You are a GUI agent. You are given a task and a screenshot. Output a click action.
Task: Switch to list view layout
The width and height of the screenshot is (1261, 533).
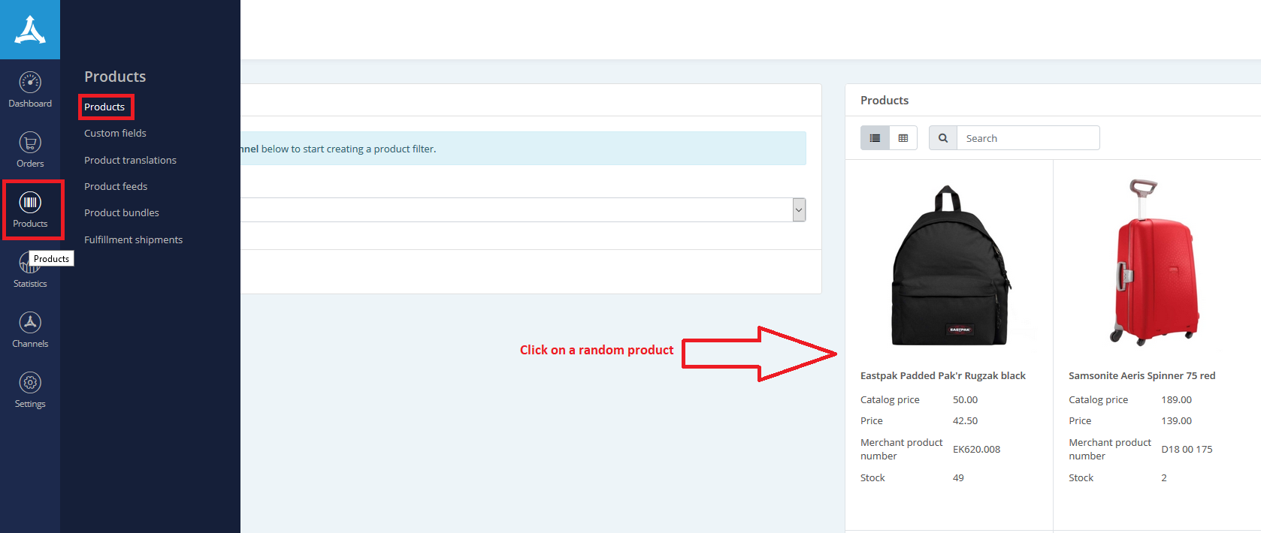(875, 138)
